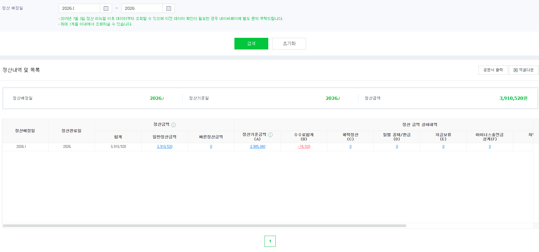Click the info icon next to 정산기준금액 (A)
This screenshot has width=539, height=252.
pyautogui.click(x=270, y=135)
